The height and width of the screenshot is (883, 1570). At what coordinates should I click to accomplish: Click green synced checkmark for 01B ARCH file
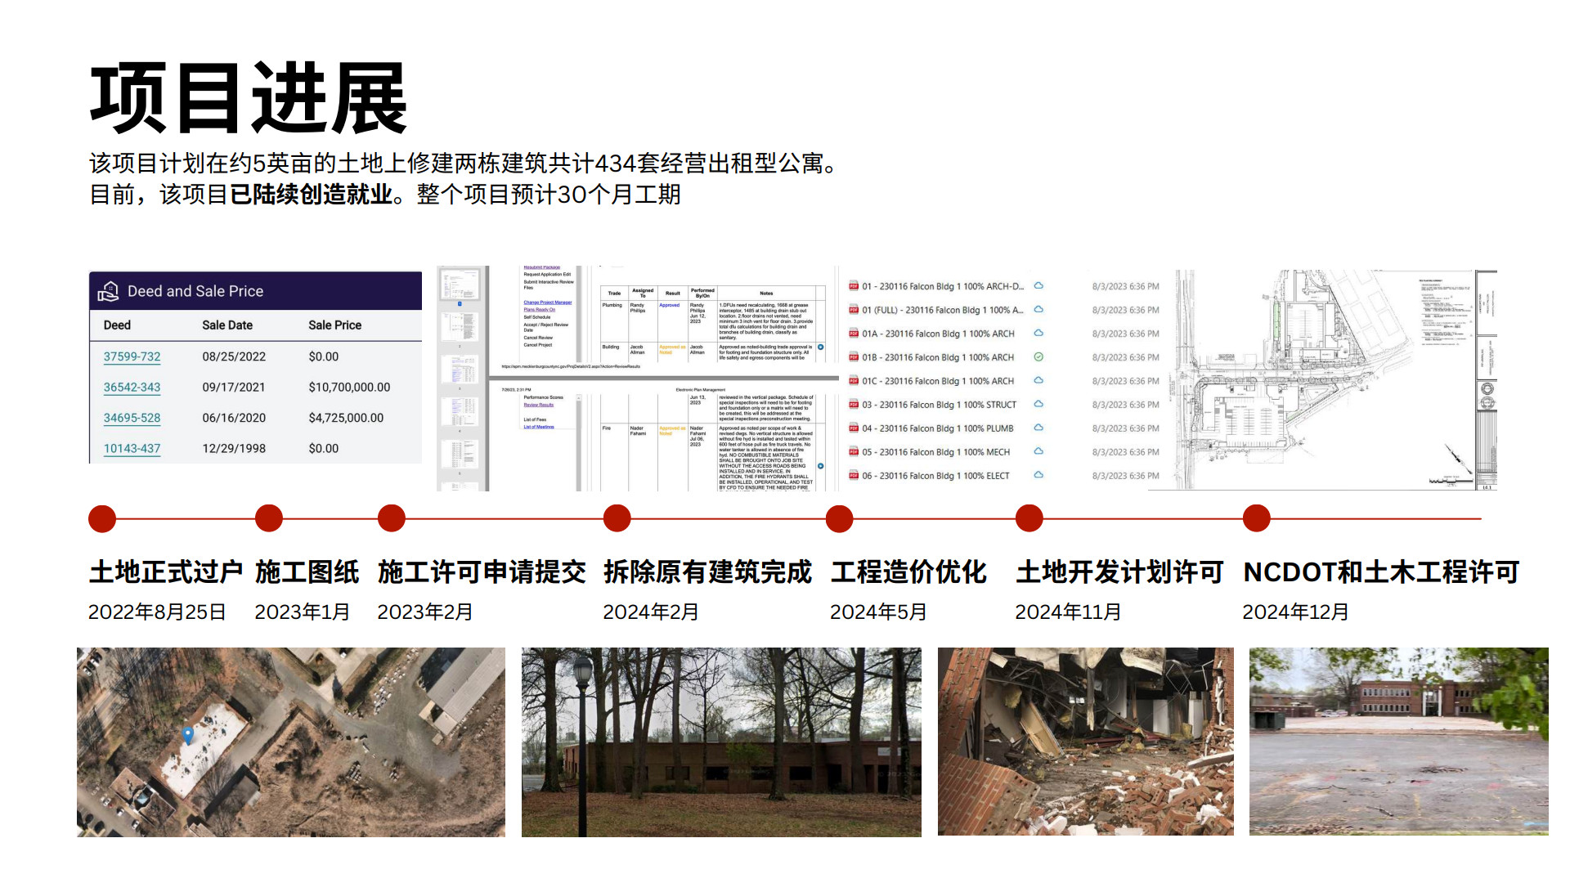(1038, 356)
